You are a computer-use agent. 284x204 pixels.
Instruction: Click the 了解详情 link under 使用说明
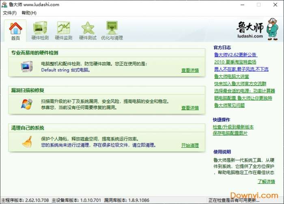[266, 181]
